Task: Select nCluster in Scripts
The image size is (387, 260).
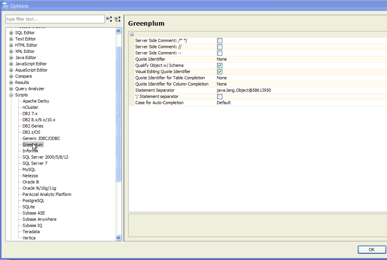Action: [x=30, y=107]
